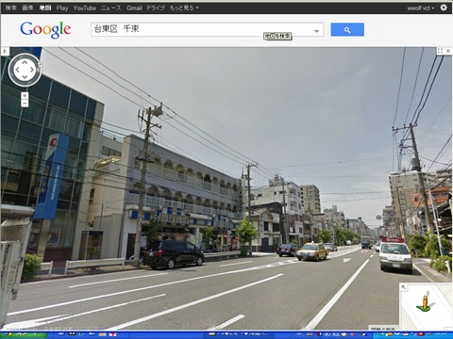Expand the search box dropdown arrow

coord(316,31)
